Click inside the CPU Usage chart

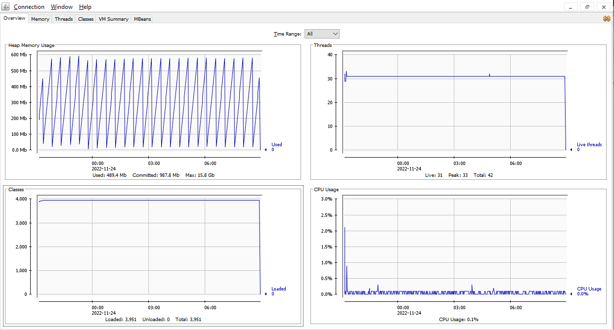[454, 246]
